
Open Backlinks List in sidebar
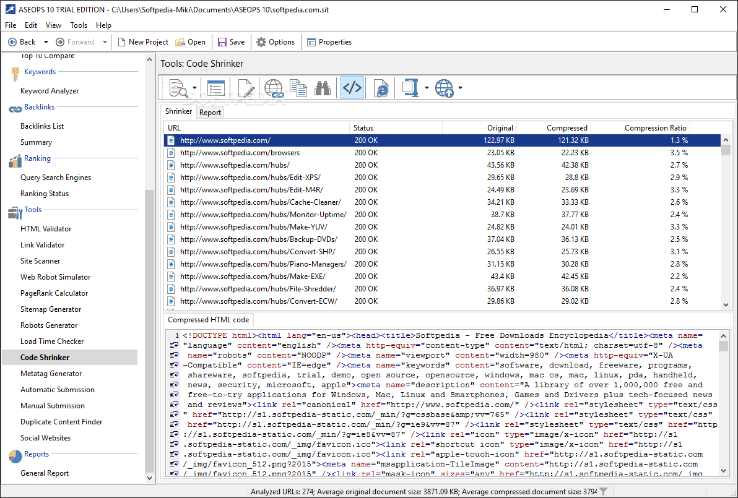coord(42,126)
